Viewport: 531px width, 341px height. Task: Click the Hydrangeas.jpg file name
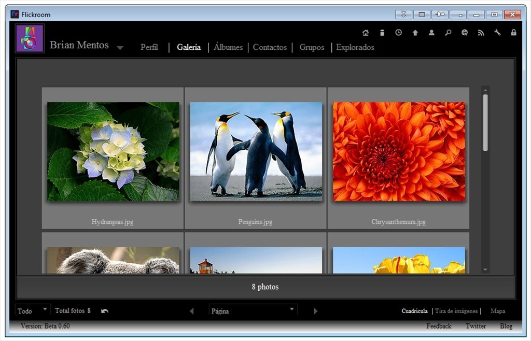point(112,222)
